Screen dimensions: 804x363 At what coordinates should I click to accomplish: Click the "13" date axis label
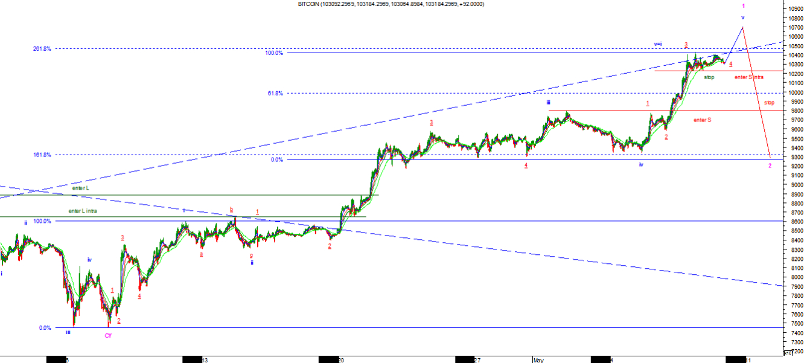point(205,360)
